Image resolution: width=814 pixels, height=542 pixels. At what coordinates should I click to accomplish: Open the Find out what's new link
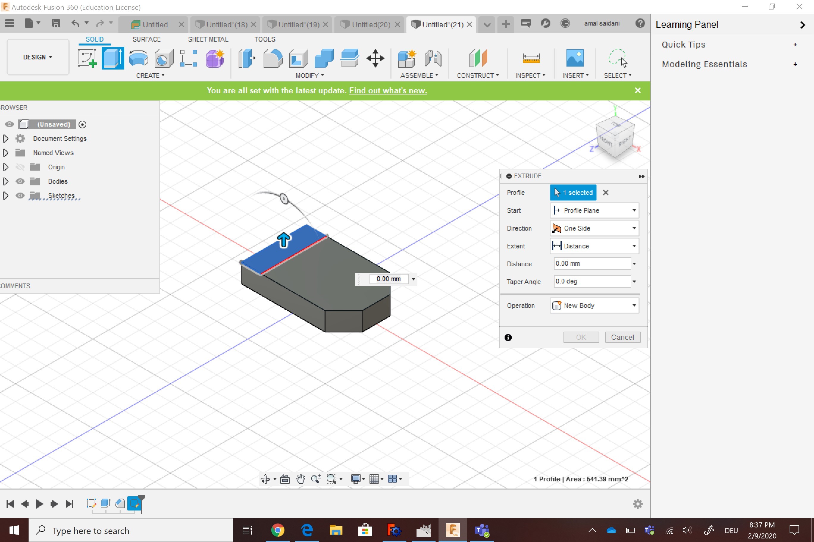(388, 91)
